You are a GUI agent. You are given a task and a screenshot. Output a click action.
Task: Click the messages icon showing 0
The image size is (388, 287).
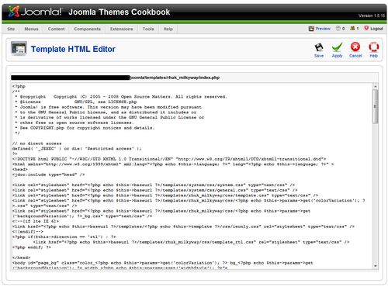(338, 28)
